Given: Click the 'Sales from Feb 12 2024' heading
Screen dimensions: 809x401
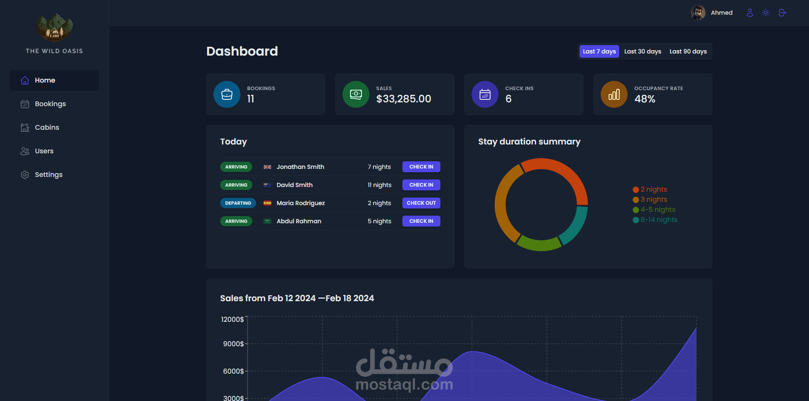Looking at the screenshot, I should 297,298.
